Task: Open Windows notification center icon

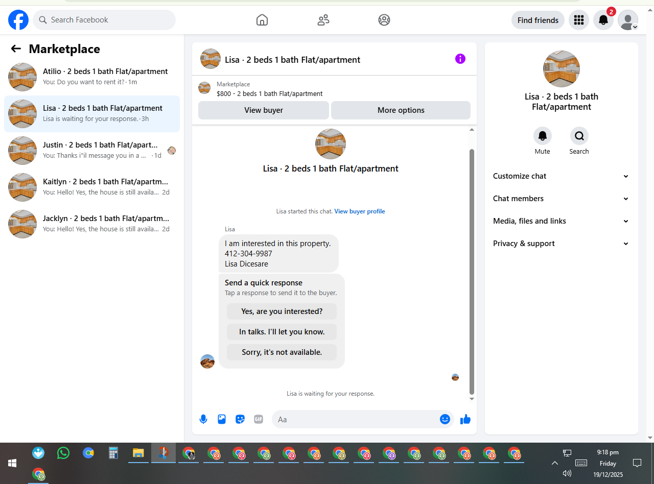Action: point(637,463)
